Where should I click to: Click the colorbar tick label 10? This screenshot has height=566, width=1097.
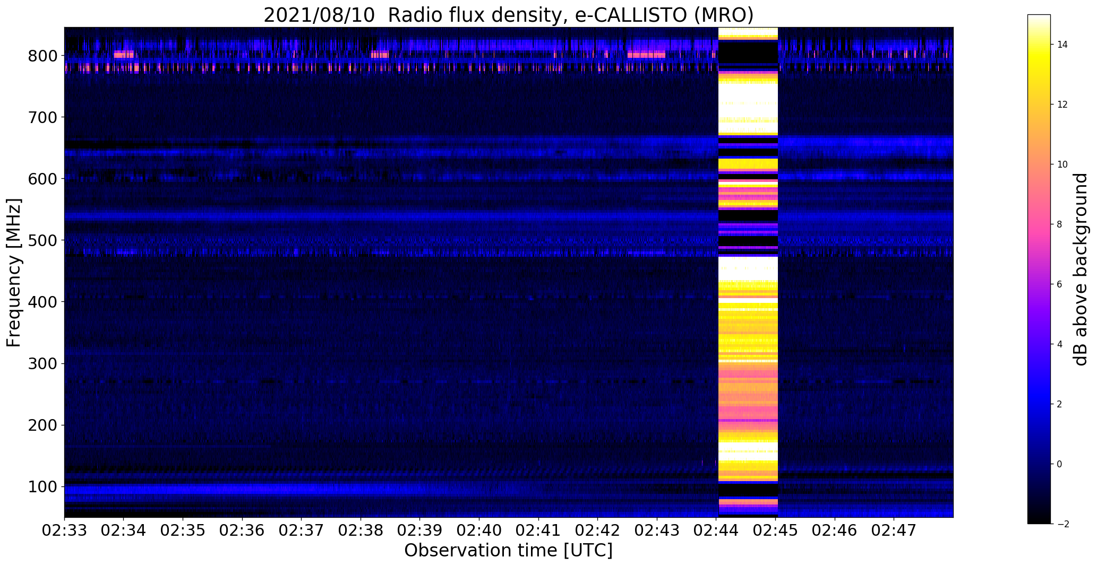tap(1062, 164)
